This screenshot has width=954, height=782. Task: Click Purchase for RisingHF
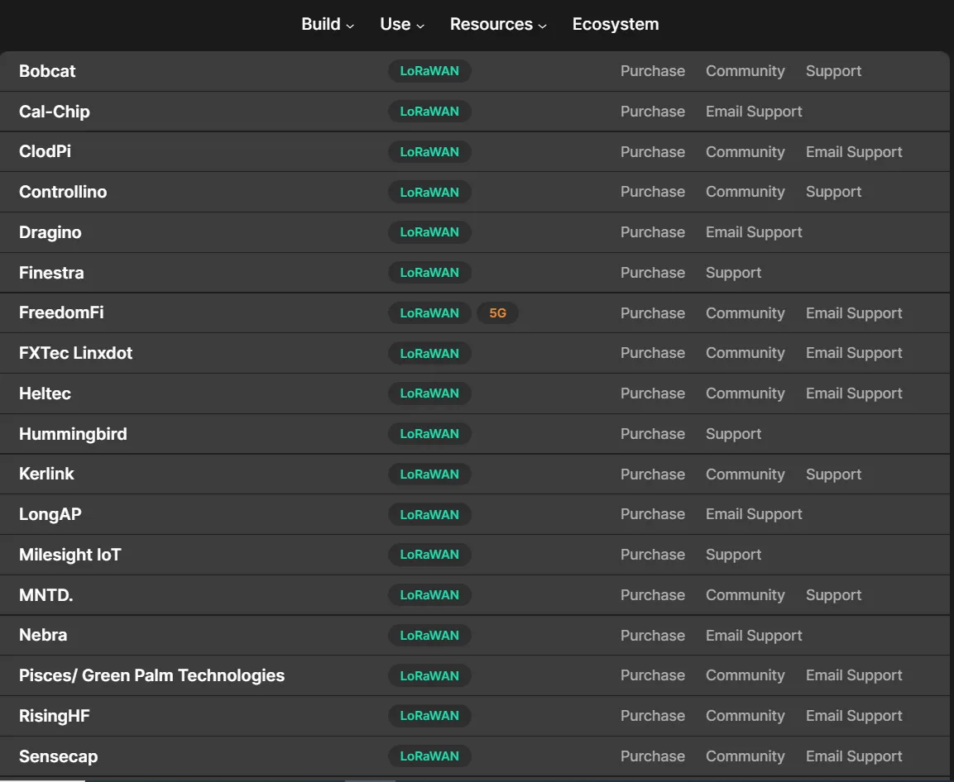coord(652,716)
